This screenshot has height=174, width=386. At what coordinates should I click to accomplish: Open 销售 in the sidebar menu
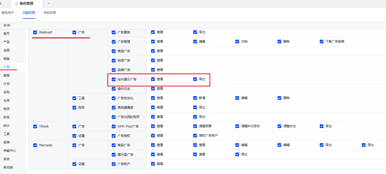[x=7, y=59]
